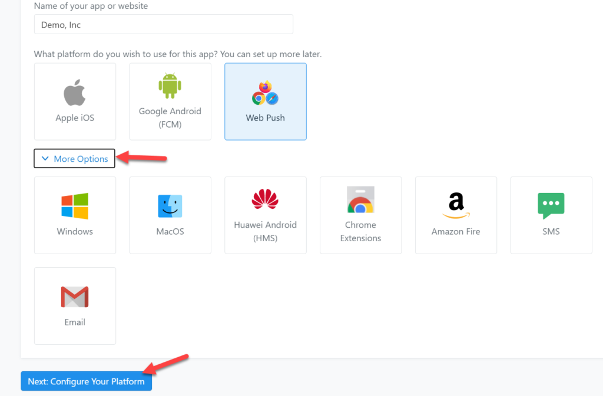Click the Google Android (FCM) label
This screenshot has height=396, width=603.
(x=170, y=118)
